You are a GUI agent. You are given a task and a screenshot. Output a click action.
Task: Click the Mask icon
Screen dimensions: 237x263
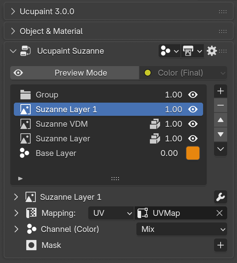point(31,245)
